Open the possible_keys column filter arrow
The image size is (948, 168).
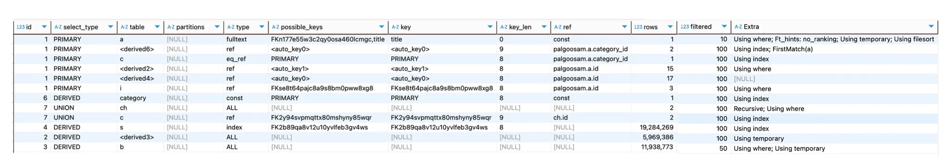[381, 27]
